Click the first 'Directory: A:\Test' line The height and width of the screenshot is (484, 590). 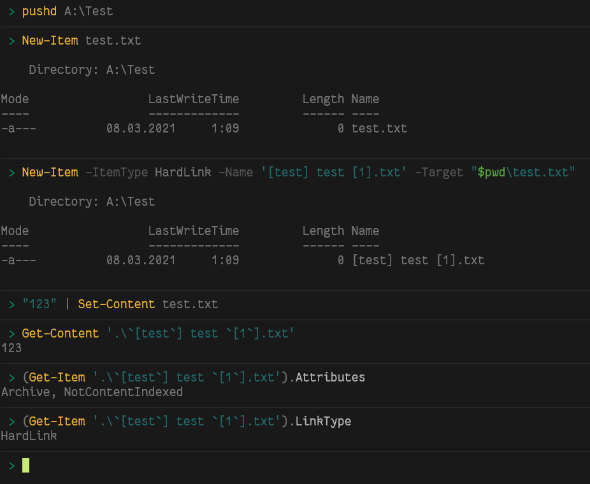[92, 70]
